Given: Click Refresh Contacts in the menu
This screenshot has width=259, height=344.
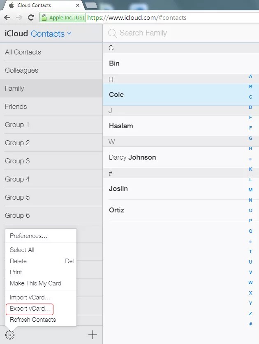Looking at the screenshot, I should pyautogui.click(x=32, y=320).
